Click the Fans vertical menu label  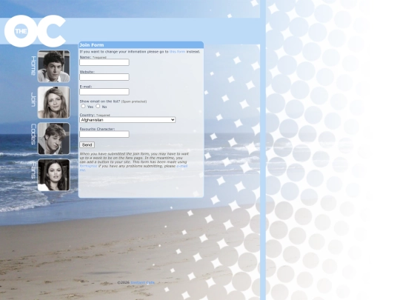tap(33, 170)
